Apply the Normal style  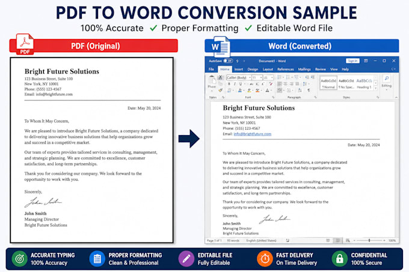tap(328, 83)
